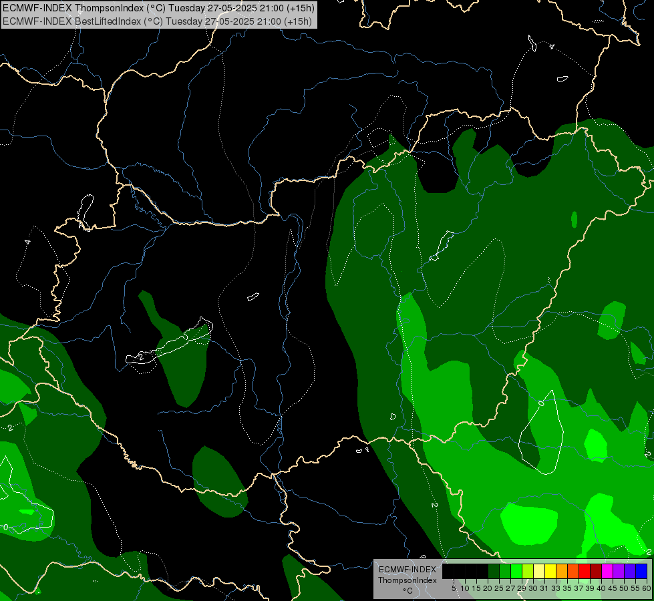The height and width of the screenshot is (601, 654).
Task: Select the bright green 27–29 legend swatch
Action: click(517, 572)
